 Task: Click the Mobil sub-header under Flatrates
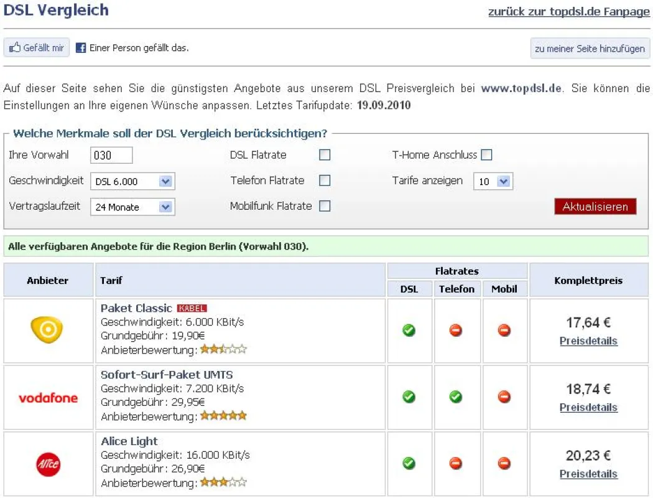point(504,289)
